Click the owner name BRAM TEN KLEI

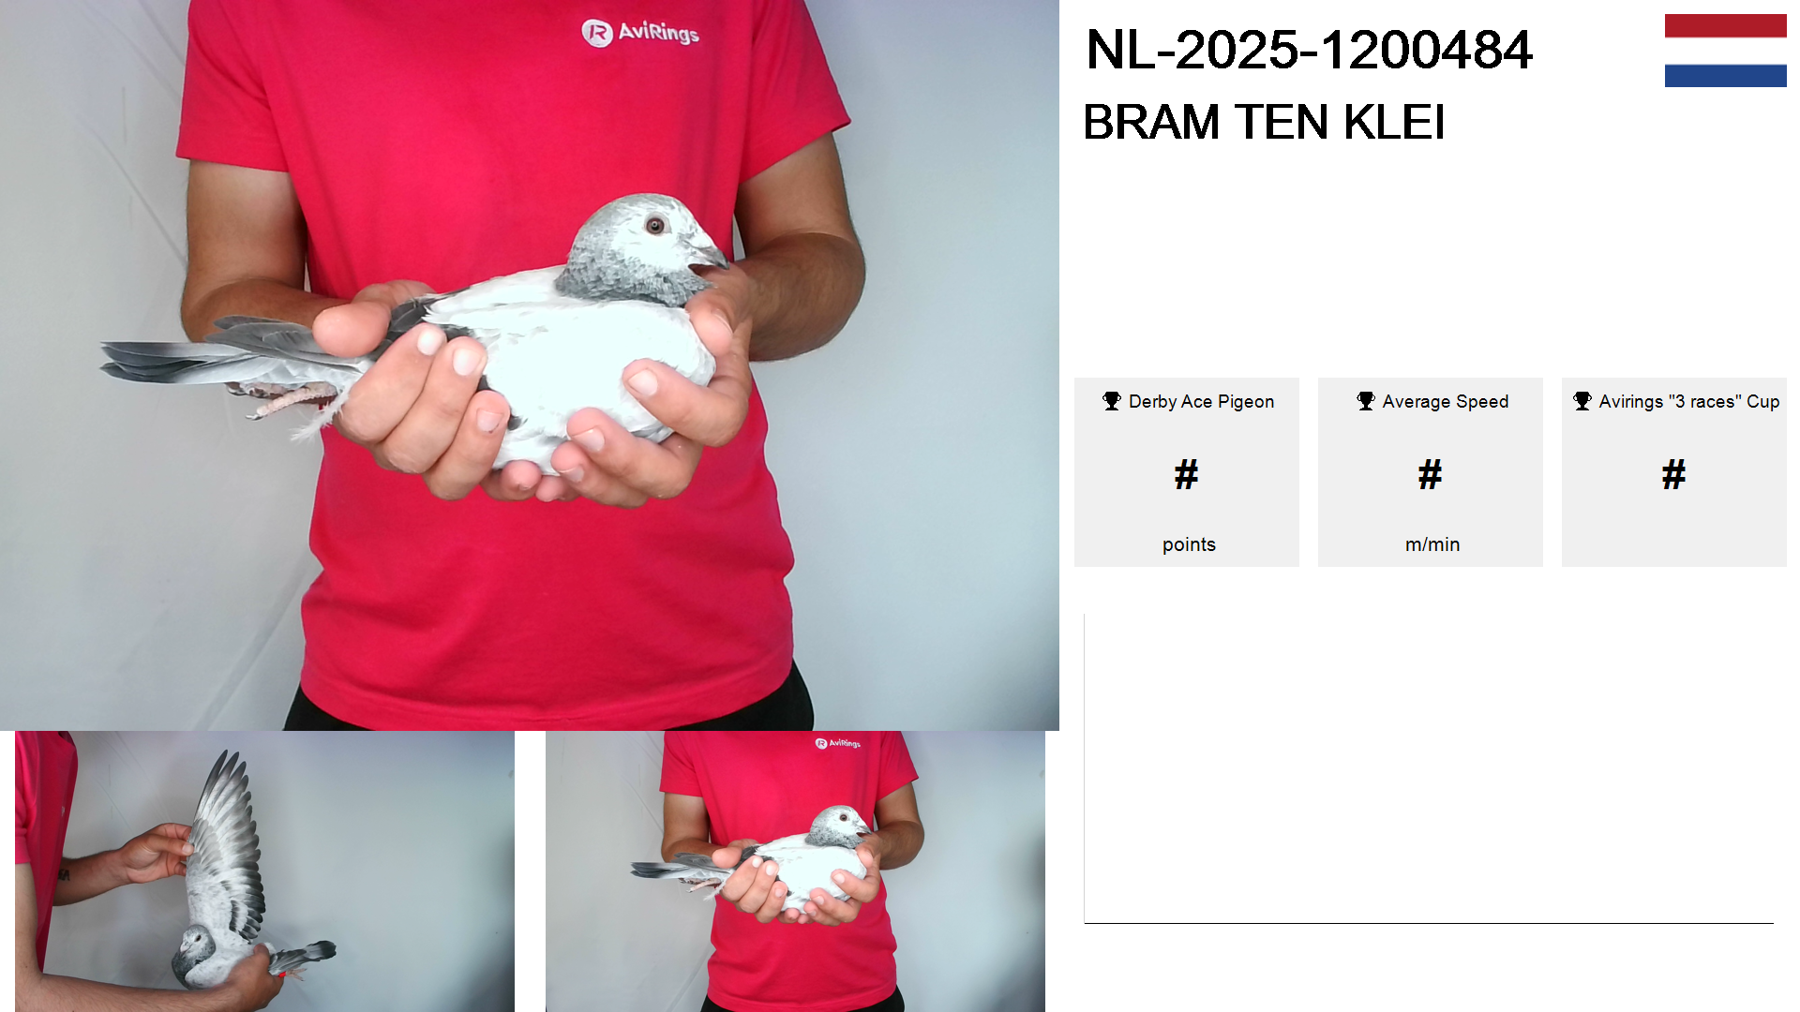point(1264,122)
